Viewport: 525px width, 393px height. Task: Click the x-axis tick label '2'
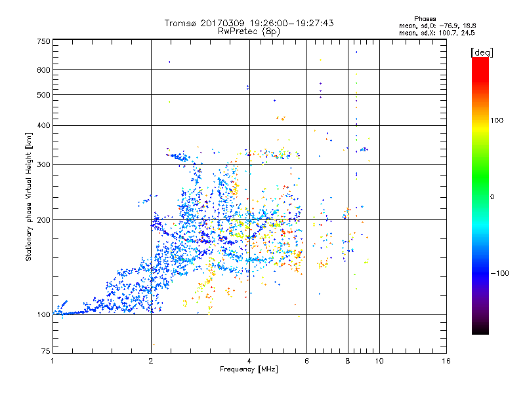coord(151,361)
